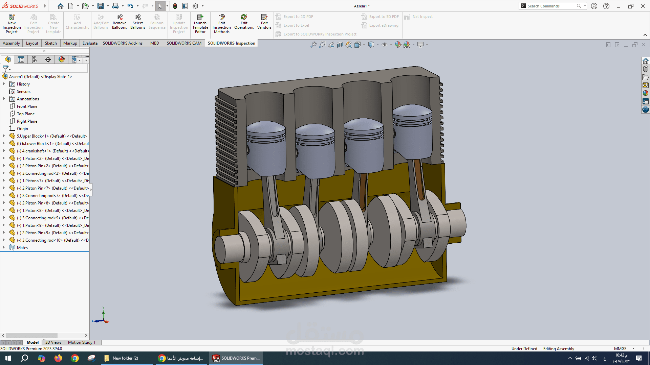Click Select Balloons tool

[x=138, y=22]
